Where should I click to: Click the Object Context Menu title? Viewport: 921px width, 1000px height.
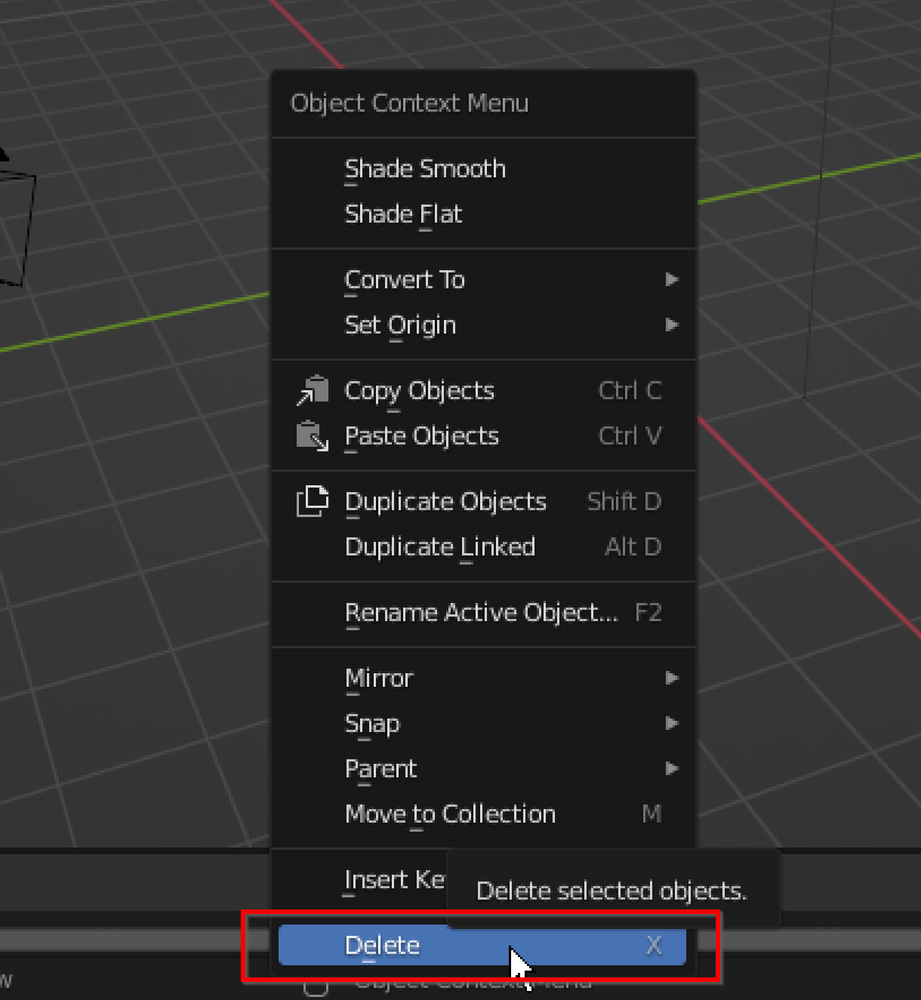click(409, 103)
